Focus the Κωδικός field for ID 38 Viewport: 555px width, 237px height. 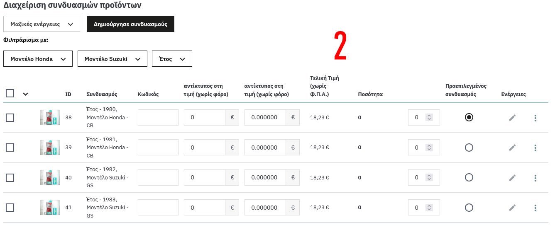click(x=158, y=118)
